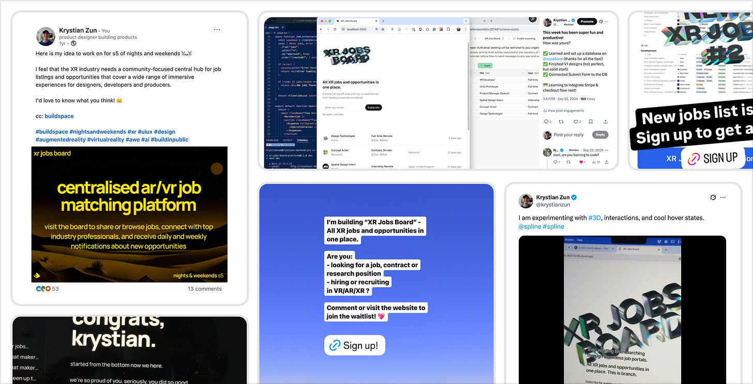
Task: Click the reply icon with 2 replies
Action: [547, 121]
